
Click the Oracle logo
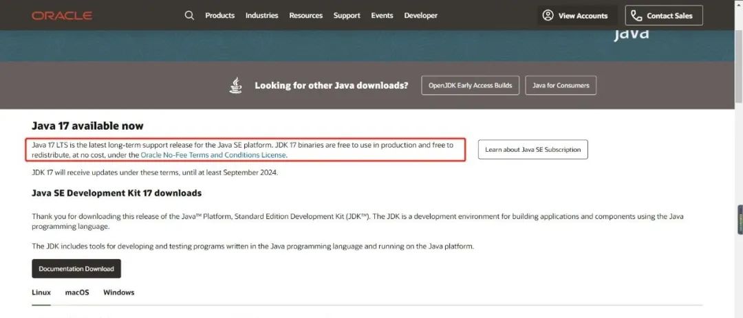pos(62,16)
